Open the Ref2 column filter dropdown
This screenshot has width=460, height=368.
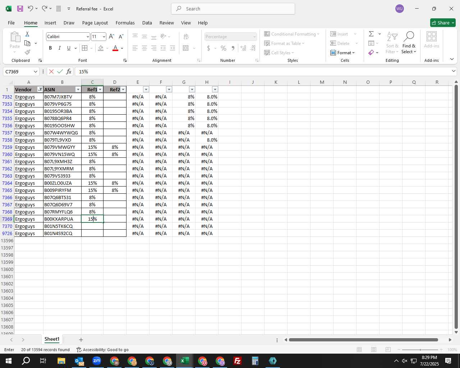pyautogui.click(x=123, y=89)
